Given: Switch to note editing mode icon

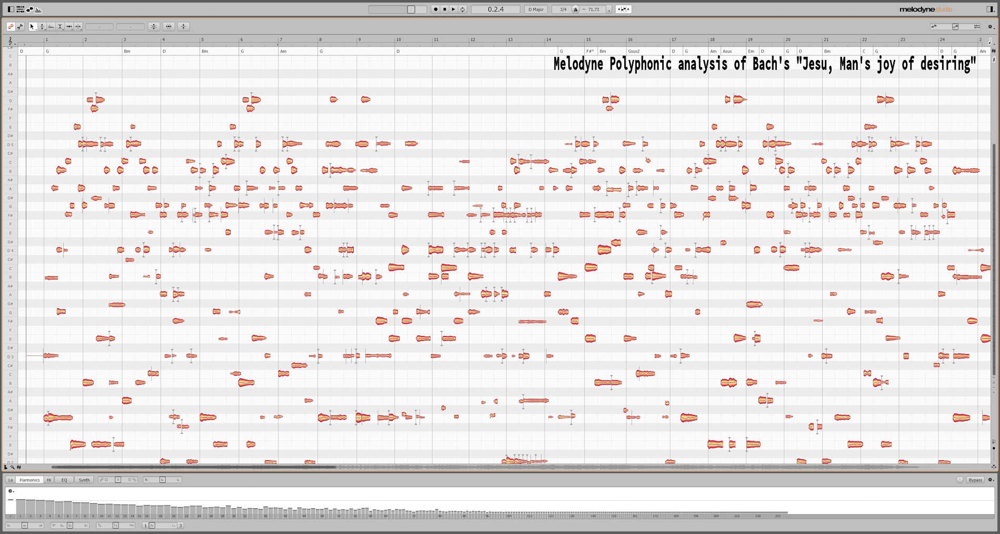Looking at the screenshot, I should [11, 26].
